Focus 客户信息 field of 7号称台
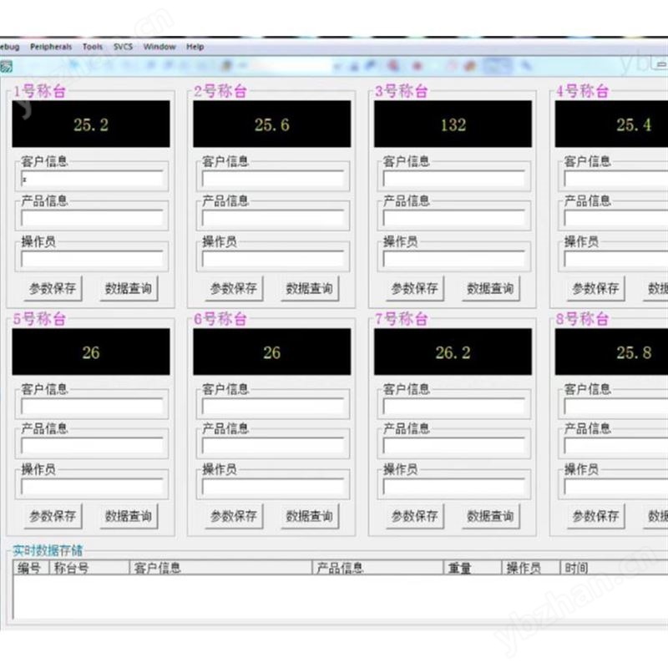Viewport: 668px width, 668px height. [454, 407]
